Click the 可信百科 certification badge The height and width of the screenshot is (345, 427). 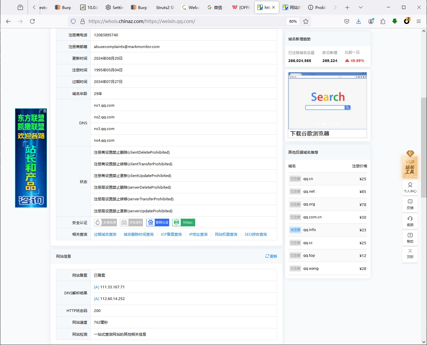[131, 222]
